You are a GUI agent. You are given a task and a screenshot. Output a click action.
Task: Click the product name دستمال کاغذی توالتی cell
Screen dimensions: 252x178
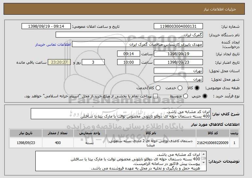point(151,143)
